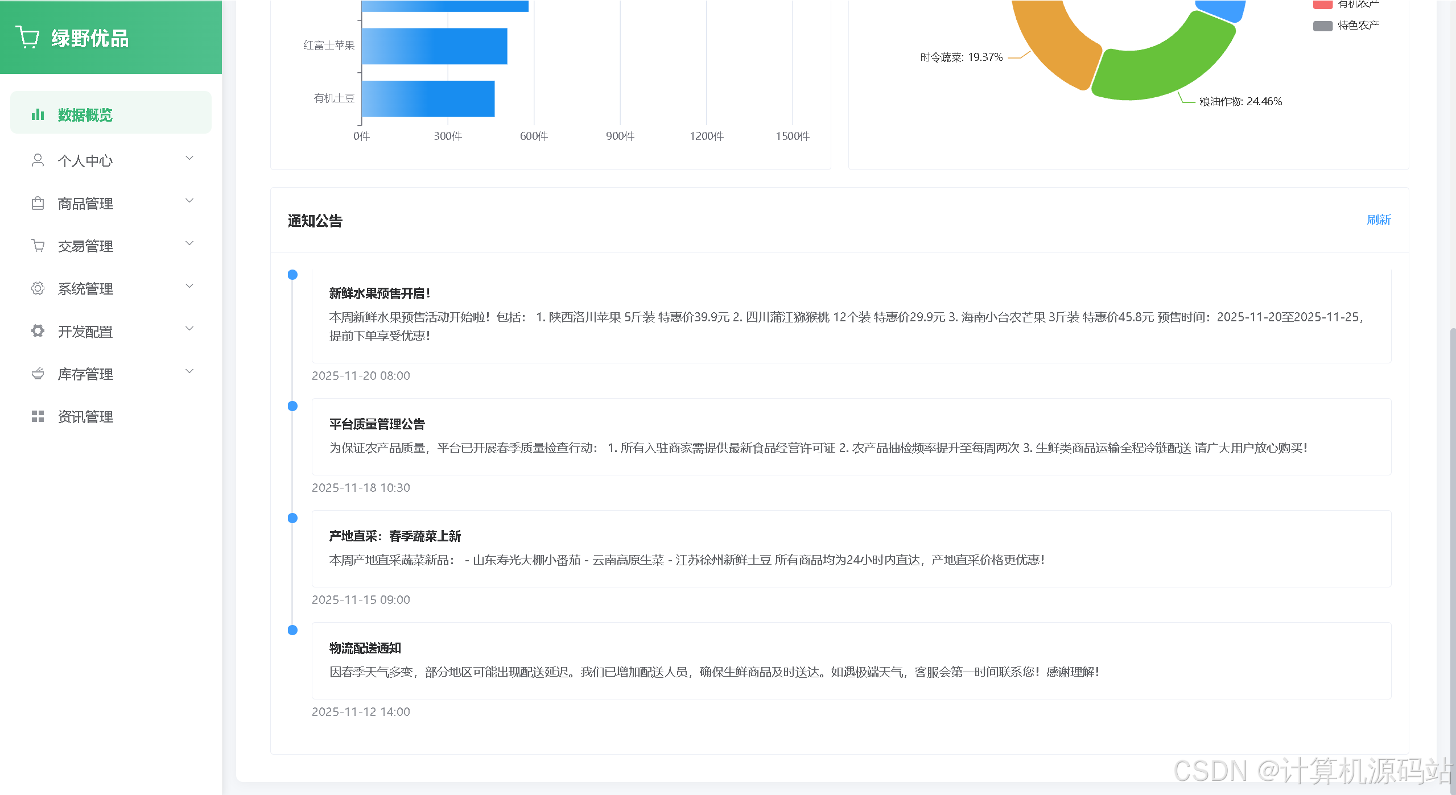This screenshot has width=1456, height=795.
Task: Click the 刷新 link in notices
Action: [x=1378, y=220]
